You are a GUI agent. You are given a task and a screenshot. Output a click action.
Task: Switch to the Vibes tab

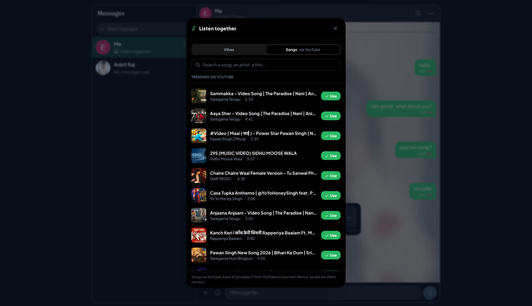(x=229, y=50)
